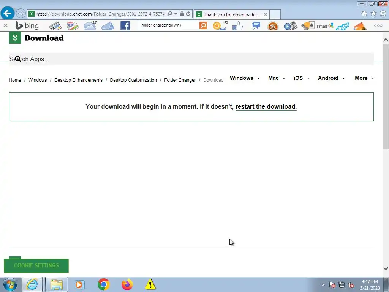
Task: Click the browser forward arrow button
Action: 21,13
